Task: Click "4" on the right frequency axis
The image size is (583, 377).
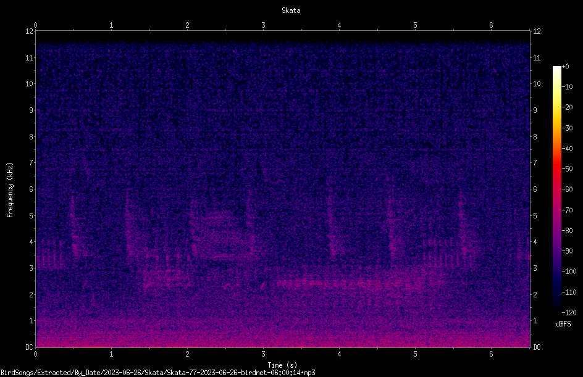Action: [x=535, y=242]
